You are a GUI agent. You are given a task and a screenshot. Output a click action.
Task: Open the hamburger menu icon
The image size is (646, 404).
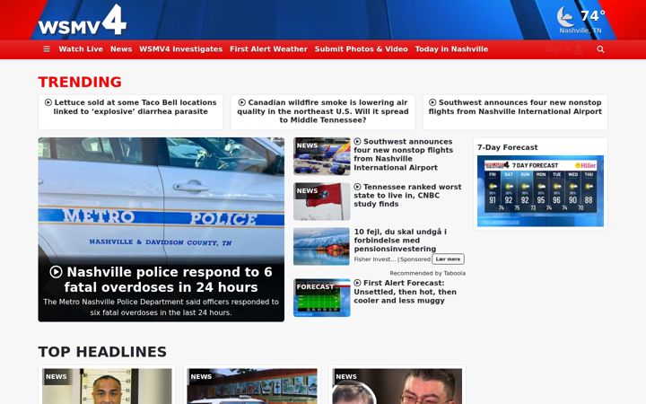pyautogui.click(x=47, y=49)
